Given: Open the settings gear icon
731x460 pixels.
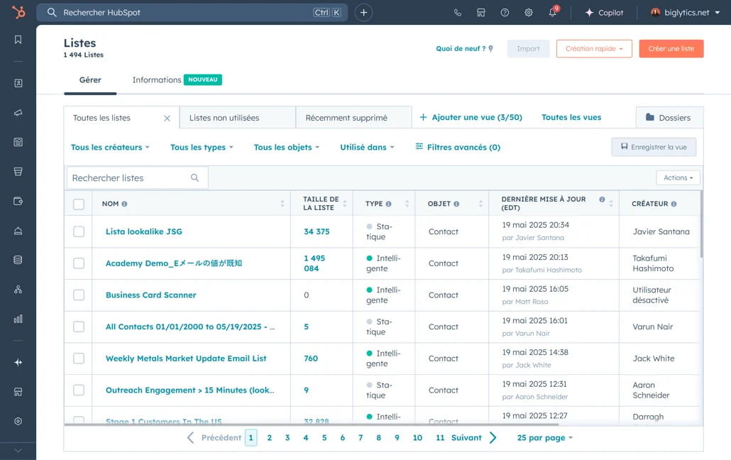Looking at the screenshot, I should click(528, 13).
